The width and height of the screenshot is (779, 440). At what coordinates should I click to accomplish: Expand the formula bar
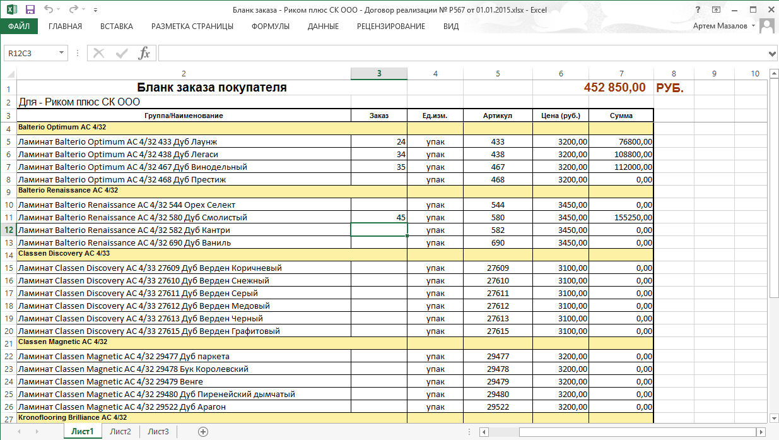(773, 53)
